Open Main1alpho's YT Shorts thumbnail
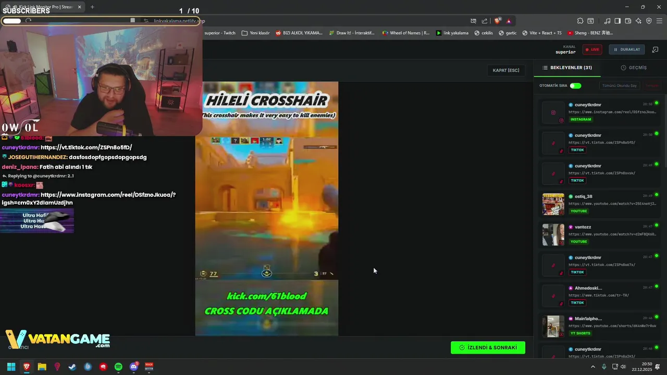The image size is (667, 375). pos(553,326)
